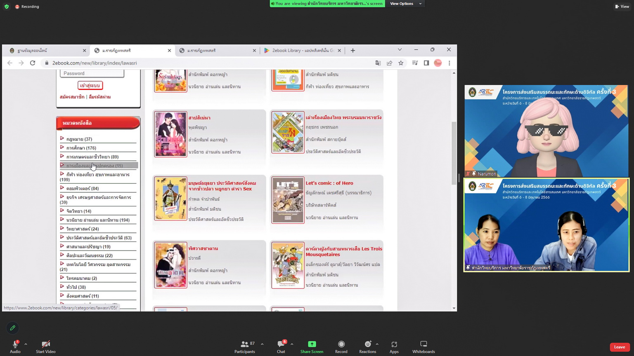Expand Reactions options arrow
The height and width of the screenshot is (356, 634).
(377, 344)
